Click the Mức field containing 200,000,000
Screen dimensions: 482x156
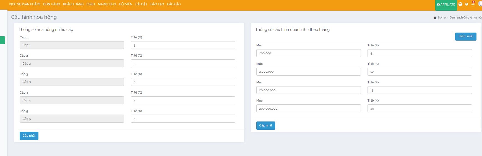click(308, 109)
